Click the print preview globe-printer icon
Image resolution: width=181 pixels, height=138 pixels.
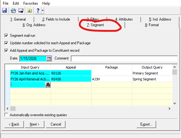(13, 11)
